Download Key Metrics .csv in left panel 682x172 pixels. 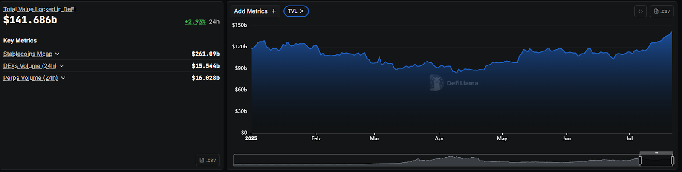pos(208,160)
